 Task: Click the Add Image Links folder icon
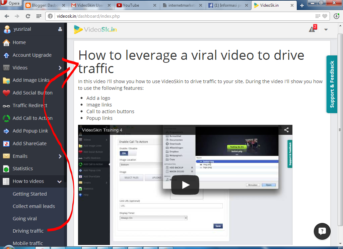point(6,80)
